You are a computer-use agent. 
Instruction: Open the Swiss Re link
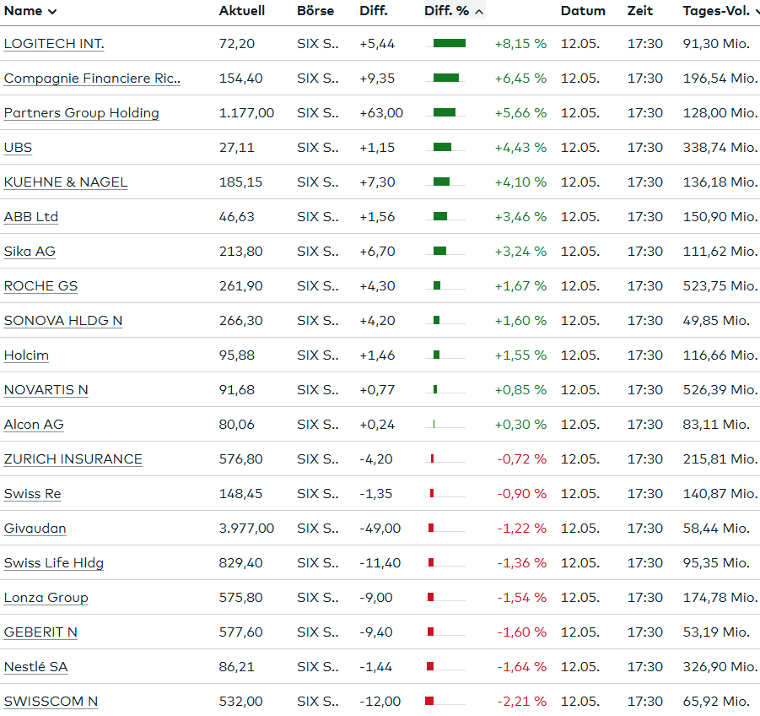[x=32, y=493]
